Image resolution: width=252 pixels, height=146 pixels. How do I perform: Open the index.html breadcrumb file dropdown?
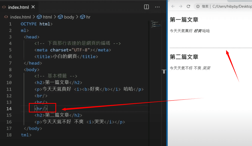tap(20, 17)
